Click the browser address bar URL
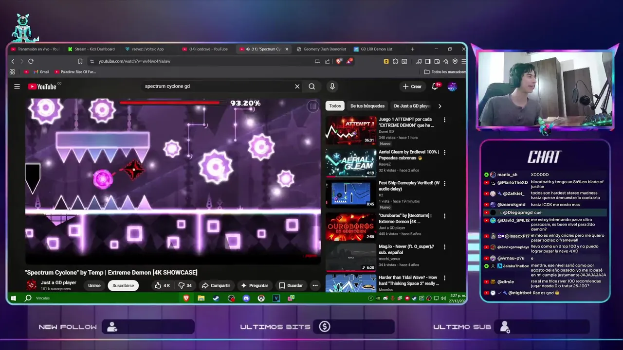The image size is (623, 350). pos(134,61)
